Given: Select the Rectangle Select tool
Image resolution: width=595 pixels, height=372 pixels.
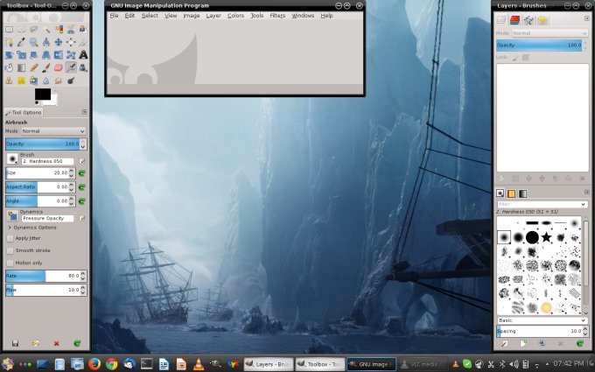Looking at the screenshot, I should (x=9, y=29).
